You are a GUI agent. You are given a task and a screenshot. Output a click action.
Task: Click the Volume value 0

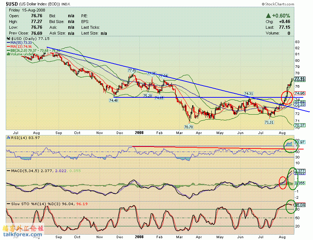(289, 33)
